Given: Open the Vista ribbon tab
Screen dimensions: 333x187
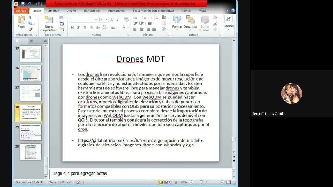Looking at the screenshot, I should [202, 11].
